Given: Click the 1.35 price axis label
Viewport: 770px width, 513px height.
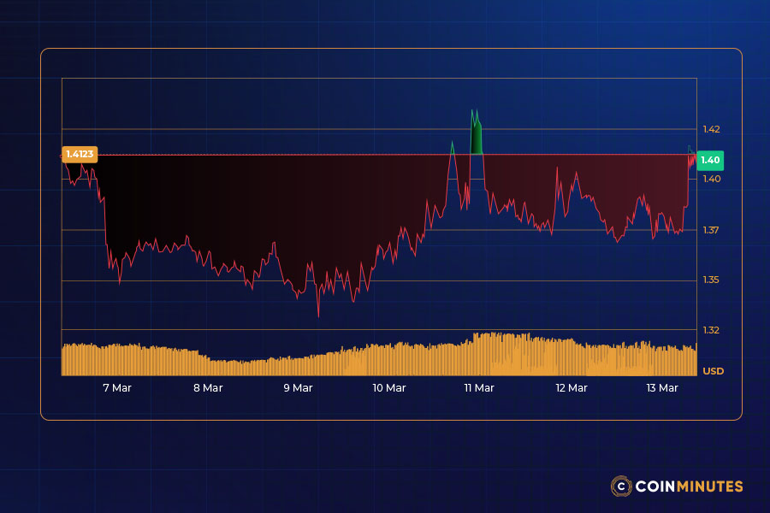Looking at the screenshot, I should (x=711, y=280).
